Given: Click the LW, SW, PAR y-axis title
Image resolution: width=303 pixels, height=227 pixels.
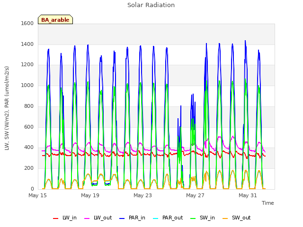Looking at the screenshot, I should click(7, 108).
